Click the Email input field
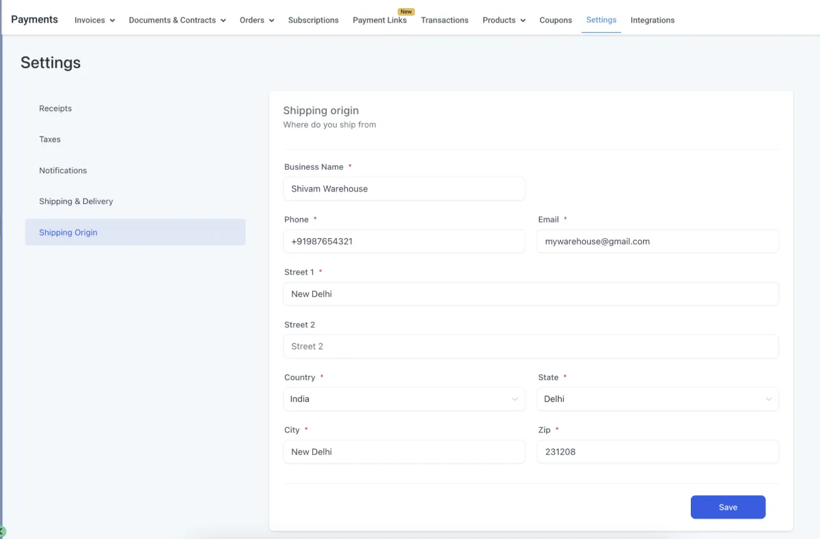Image resolution: width=820 pixels, height=539 pixels. point(657,242)
